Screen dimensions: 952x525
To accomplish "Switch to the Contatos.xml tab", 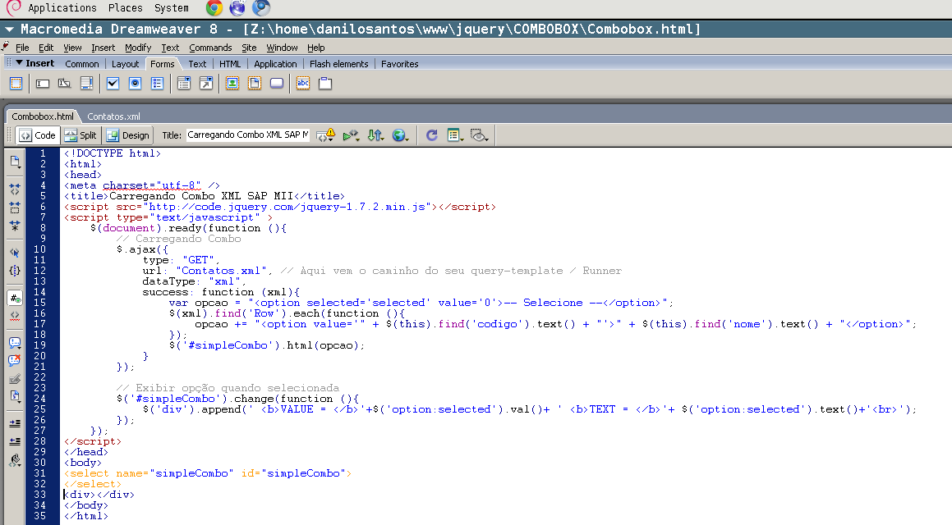I will [113, 116].
